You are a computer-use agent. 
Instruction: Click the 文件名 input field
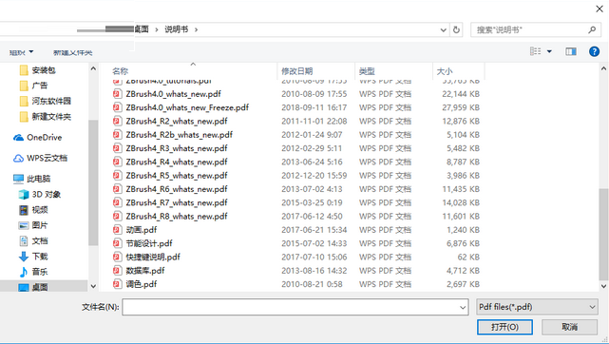[295, 307]
